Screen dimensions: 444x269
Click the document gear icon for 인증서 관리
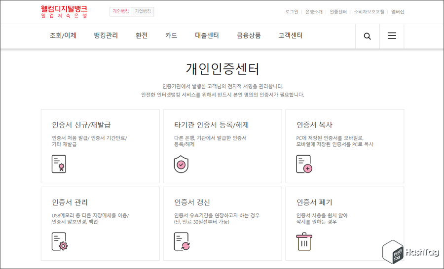[x=60, y=241]
